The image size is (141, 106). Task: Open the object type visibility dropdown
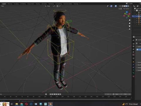108,6
